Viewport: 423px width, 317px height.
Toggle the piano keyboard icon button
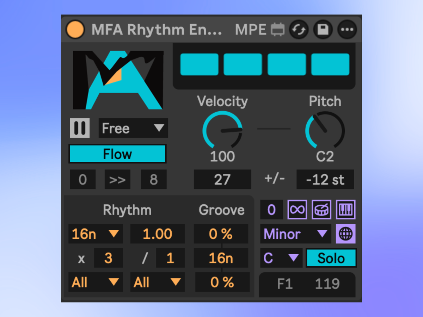(x=346, y=210)
